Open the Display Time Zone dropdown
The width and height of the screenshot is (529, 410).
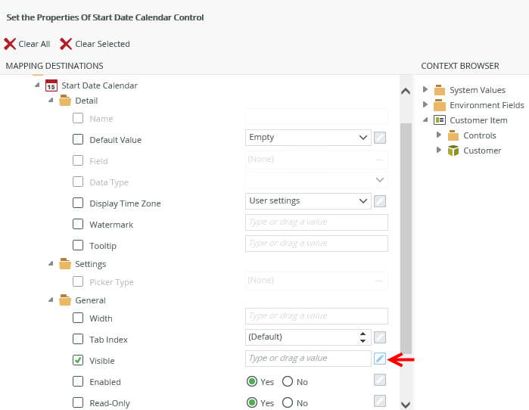pos(308,201)
